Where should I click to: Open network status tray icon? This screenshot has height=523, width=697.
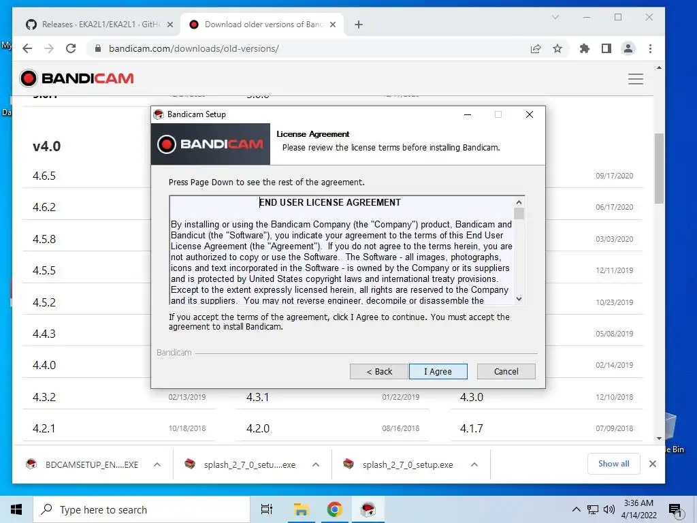coord(593,509)
